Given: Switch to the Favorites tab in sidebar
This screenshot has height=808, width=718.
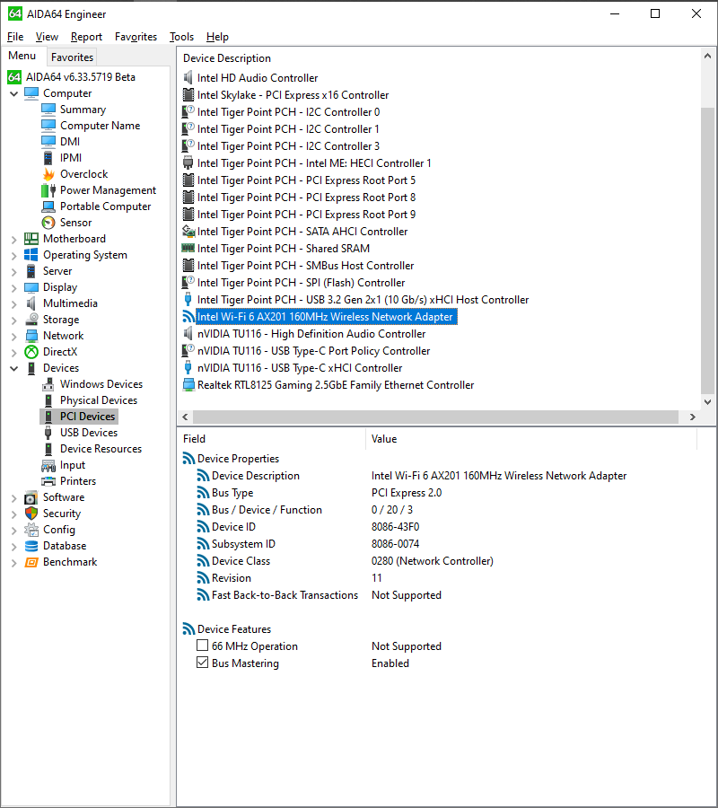Looking at the screenshot, I should tap(72, 57).
